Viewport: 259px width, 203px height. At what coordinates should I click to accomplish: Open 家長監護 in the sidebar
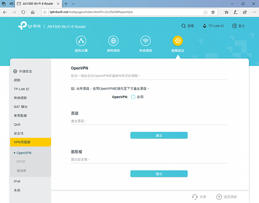click(x=20, y=116)
